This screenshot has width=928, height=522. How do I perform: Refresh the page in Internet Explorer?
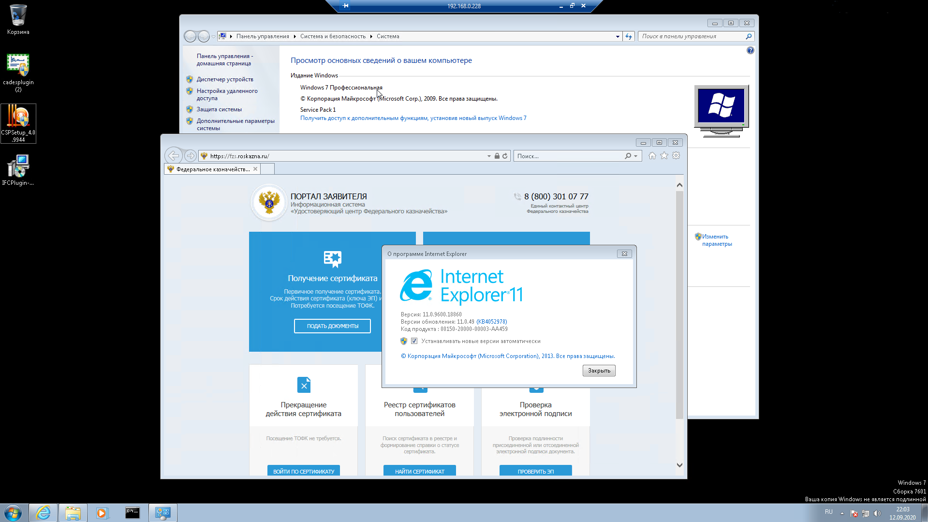pyautogui.click(x=505, y=156)
